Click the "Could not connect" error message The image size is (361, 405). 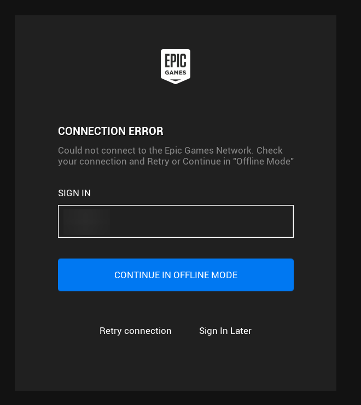[x=176, y=156]
